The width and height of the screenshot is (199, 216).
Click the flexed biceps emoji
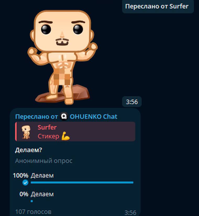coord(65,136)
